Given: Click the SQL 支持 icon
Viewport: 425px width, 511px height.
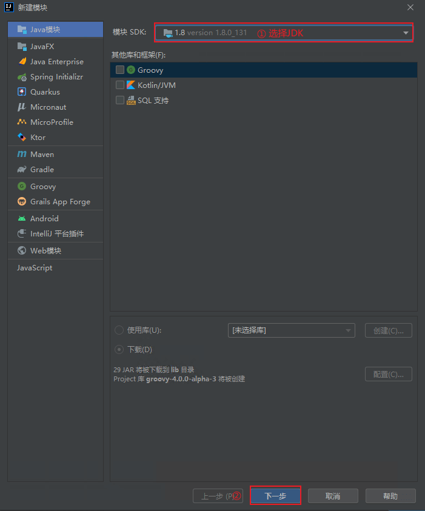Looking at the screenshot, I should click(131, 101).
